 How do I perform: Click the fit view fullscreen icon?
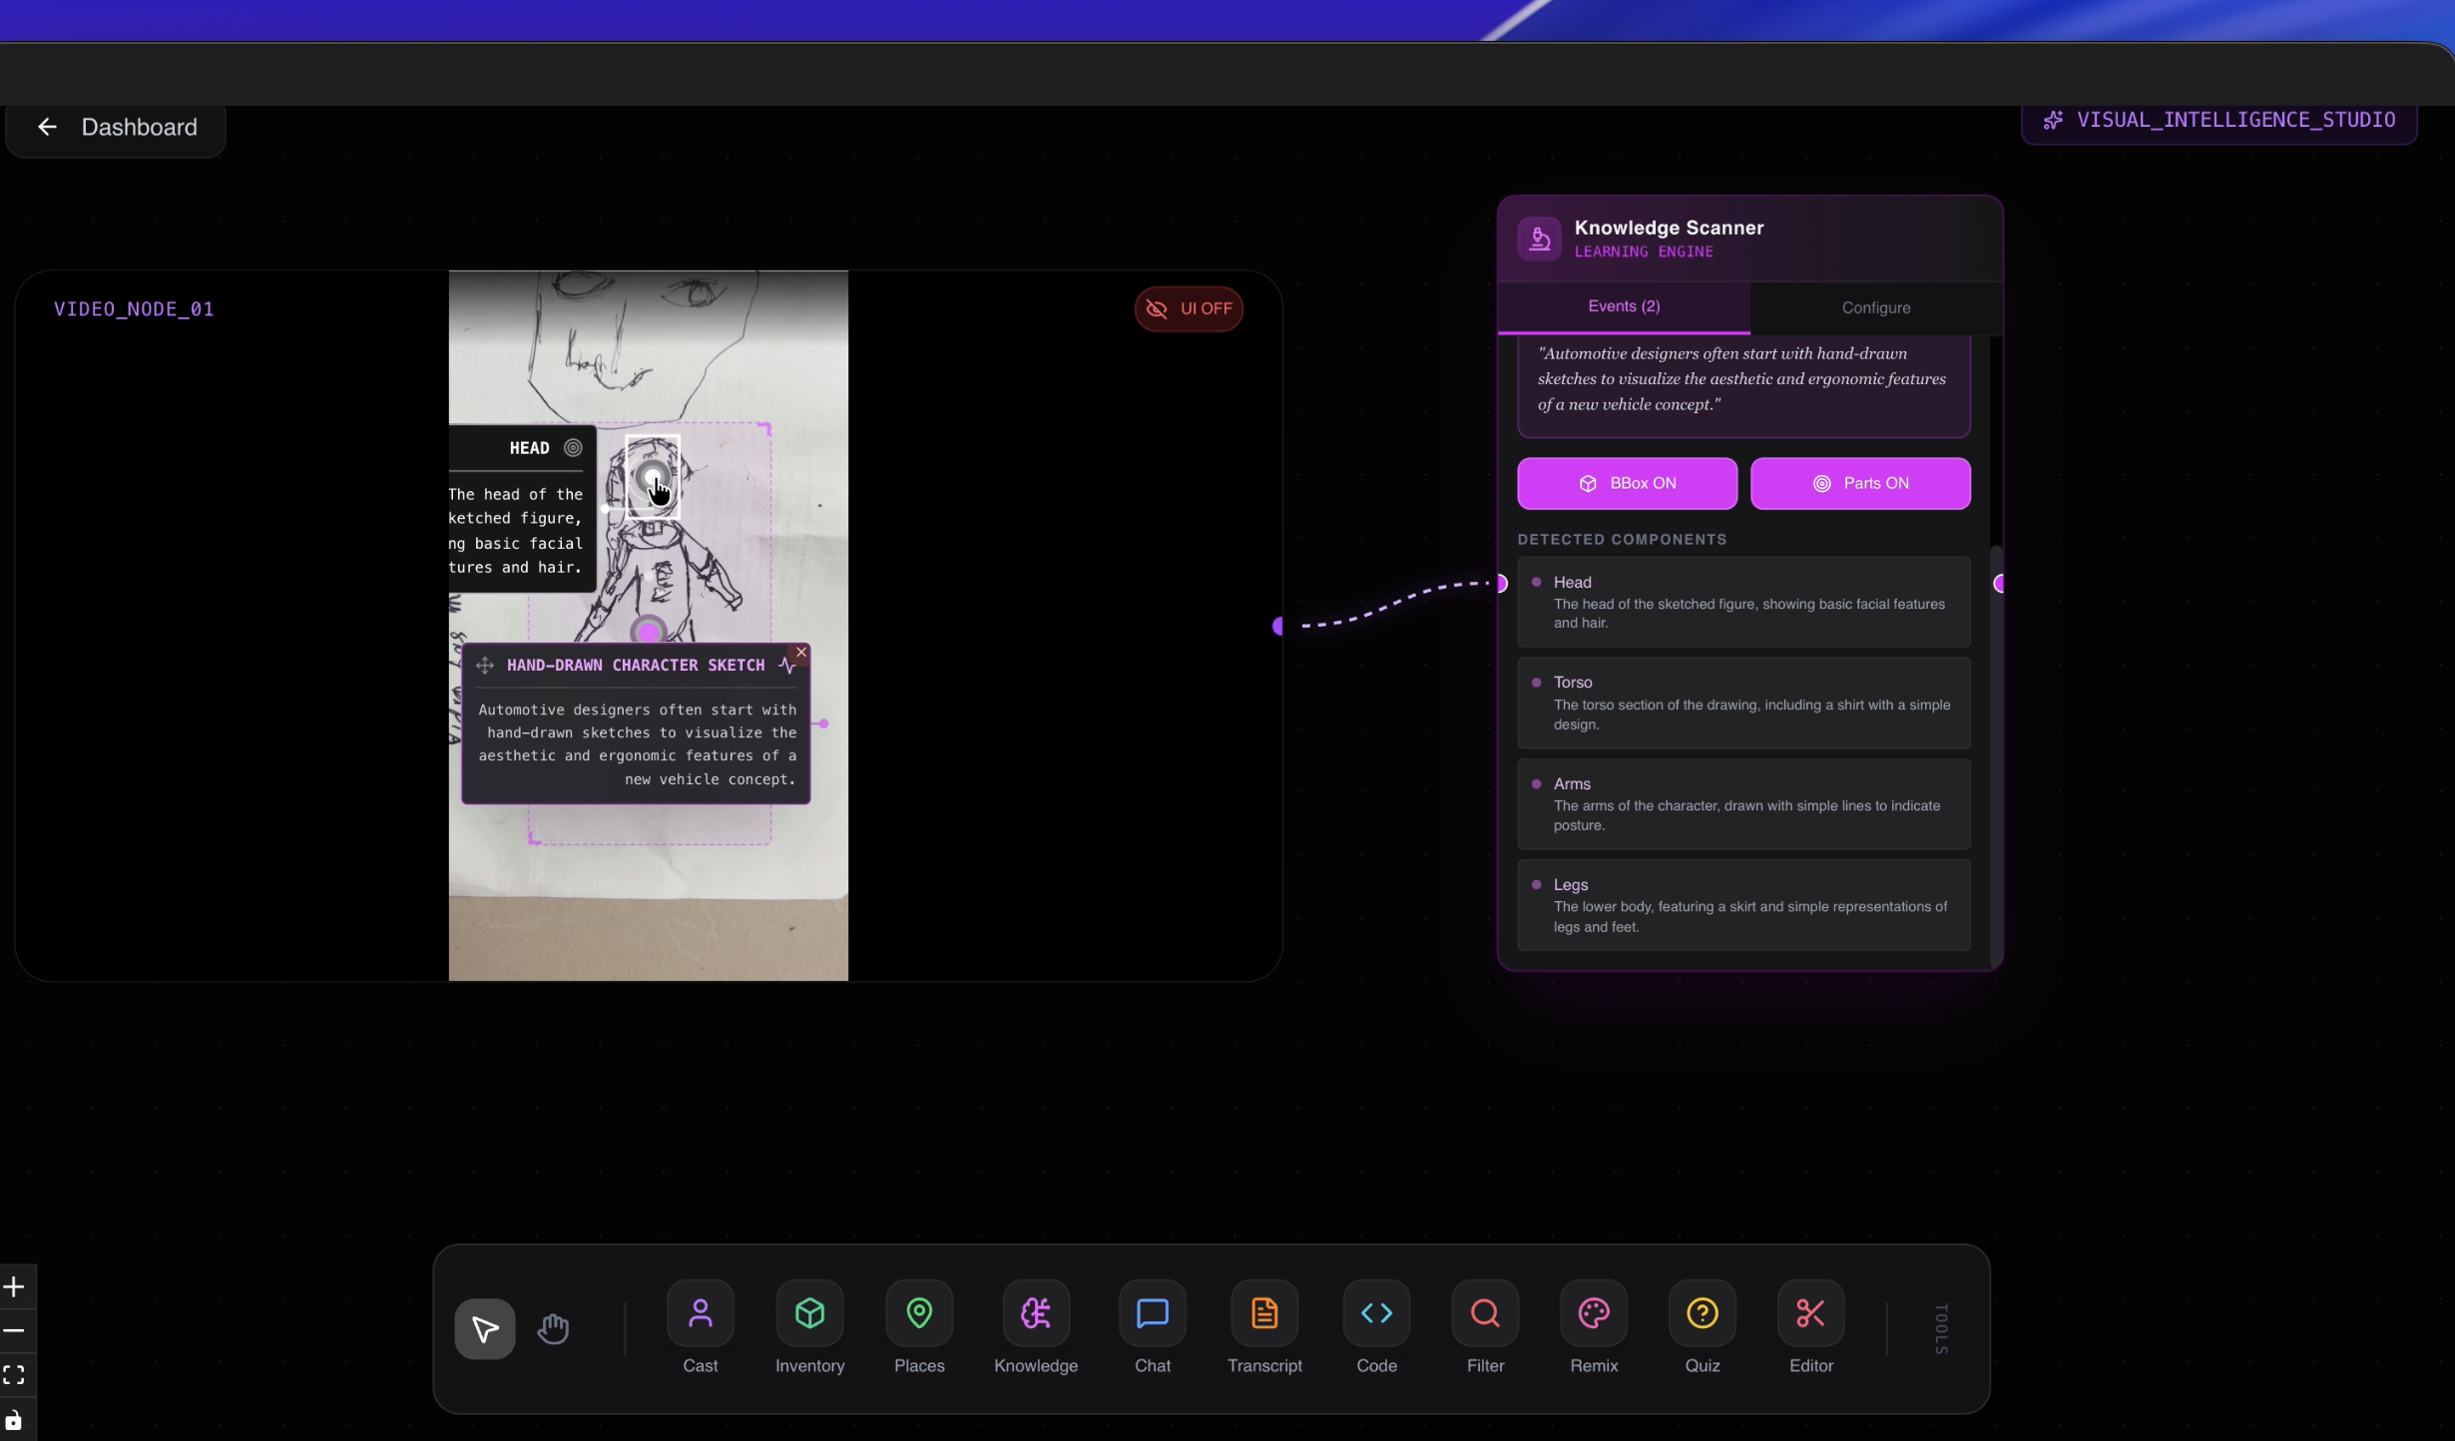14,1375
